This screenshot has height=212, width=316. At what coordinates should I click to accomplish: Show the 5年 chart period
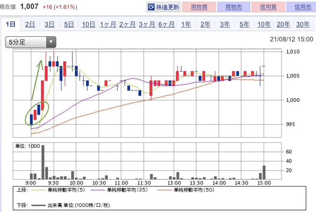[244, 24]
